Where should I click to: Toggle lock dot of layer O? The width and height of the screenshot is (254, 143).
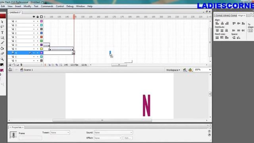click(38, 45)
